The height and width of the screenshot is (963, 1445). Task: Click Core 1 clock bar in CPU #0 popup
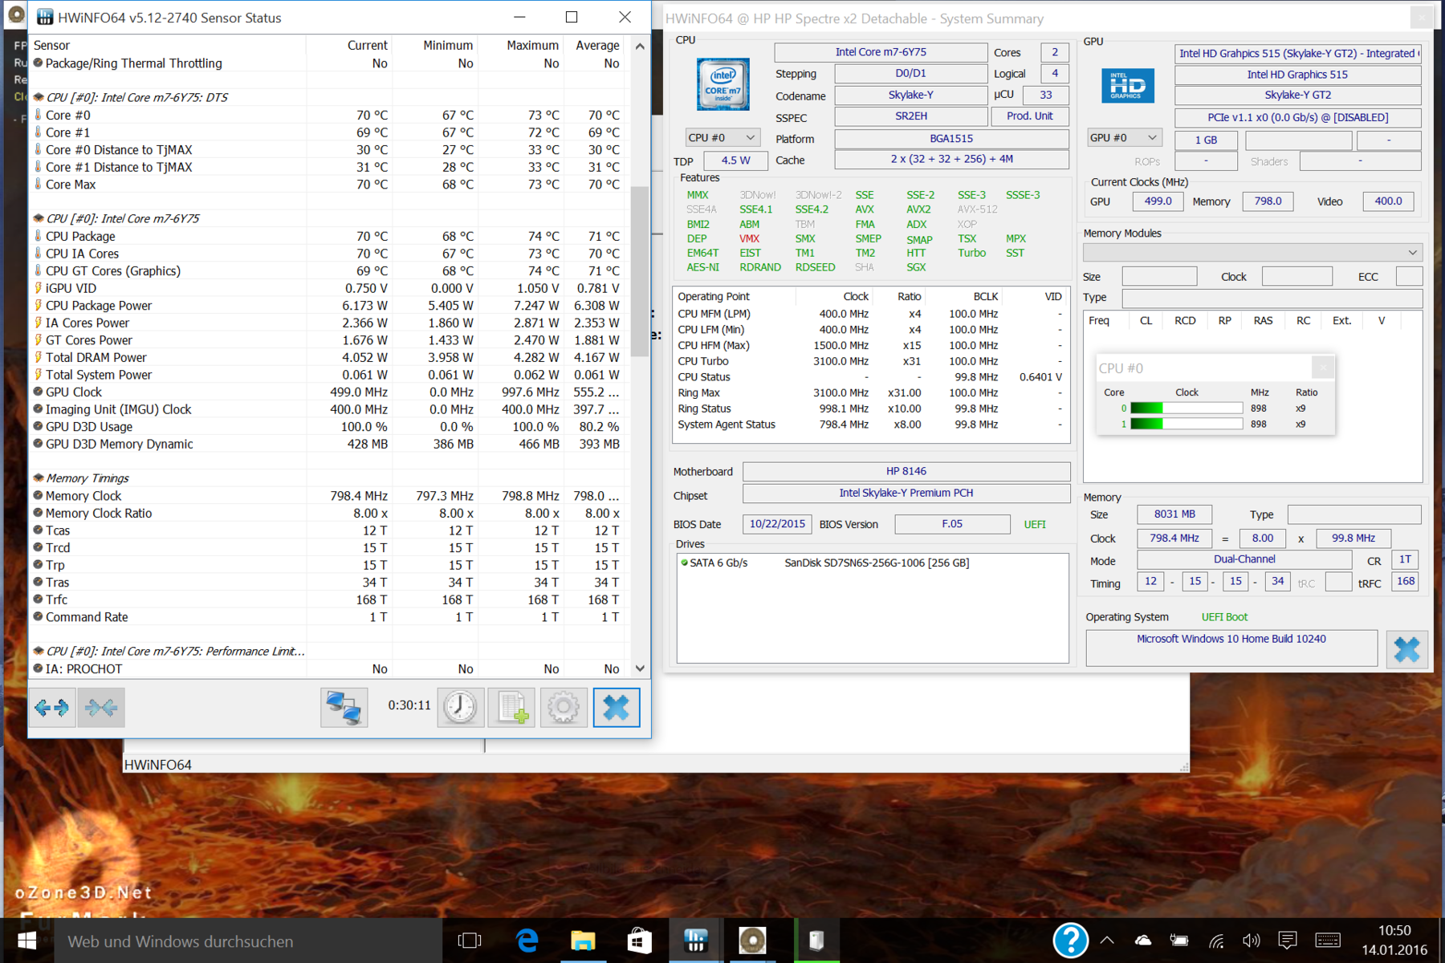pyautogui.click(x=1187, y=424)
